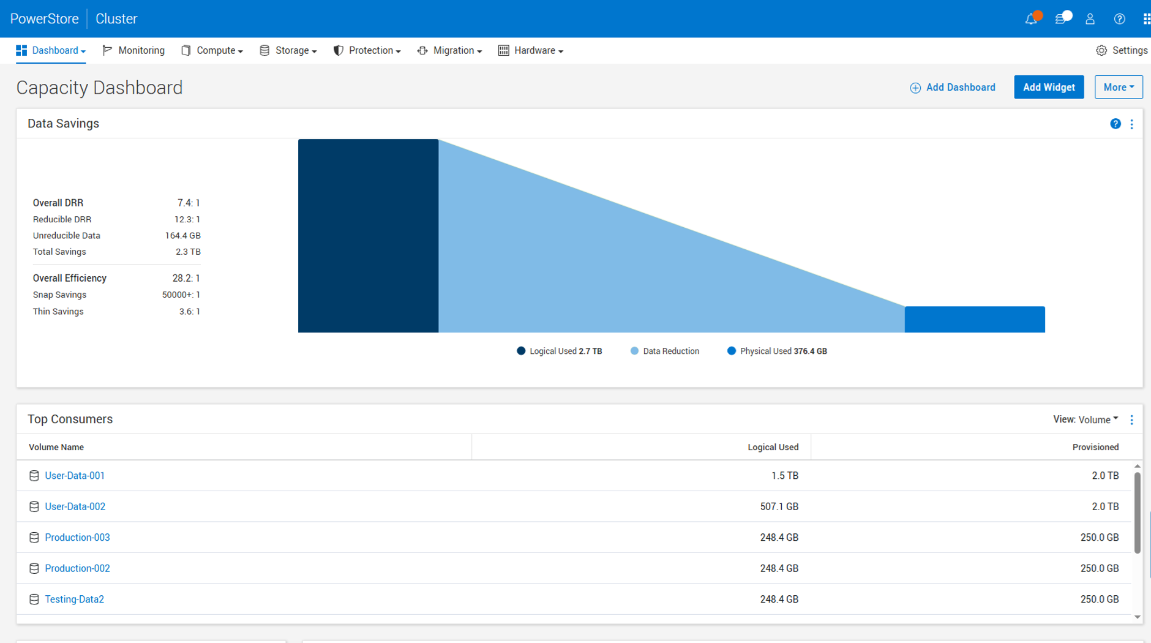Expand the Migration dropdown arrow
This screenshot has width=1151, height=643.
point(479,51)
